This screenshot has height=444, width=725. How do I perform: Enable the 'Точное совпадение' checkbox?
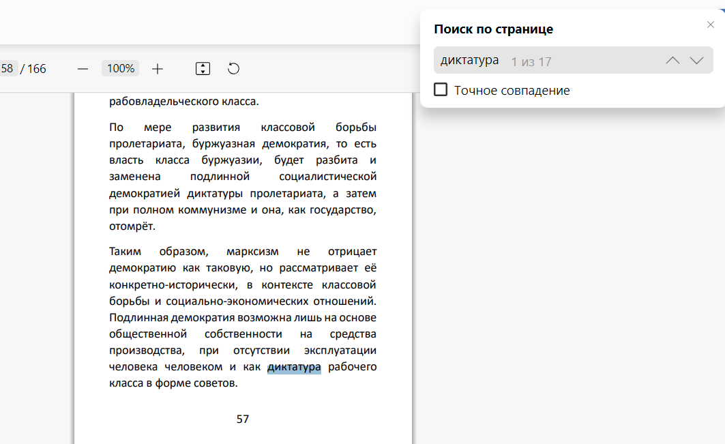[x=441, y=89]
